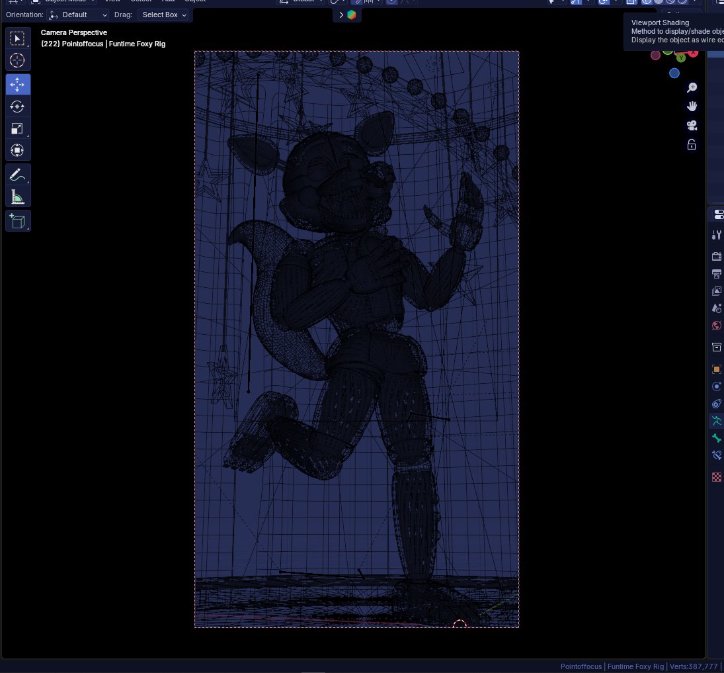Viewport: 724px width, 673px height.
Task: Click the green Y axis gizmo ball
Action: [681, 58]
